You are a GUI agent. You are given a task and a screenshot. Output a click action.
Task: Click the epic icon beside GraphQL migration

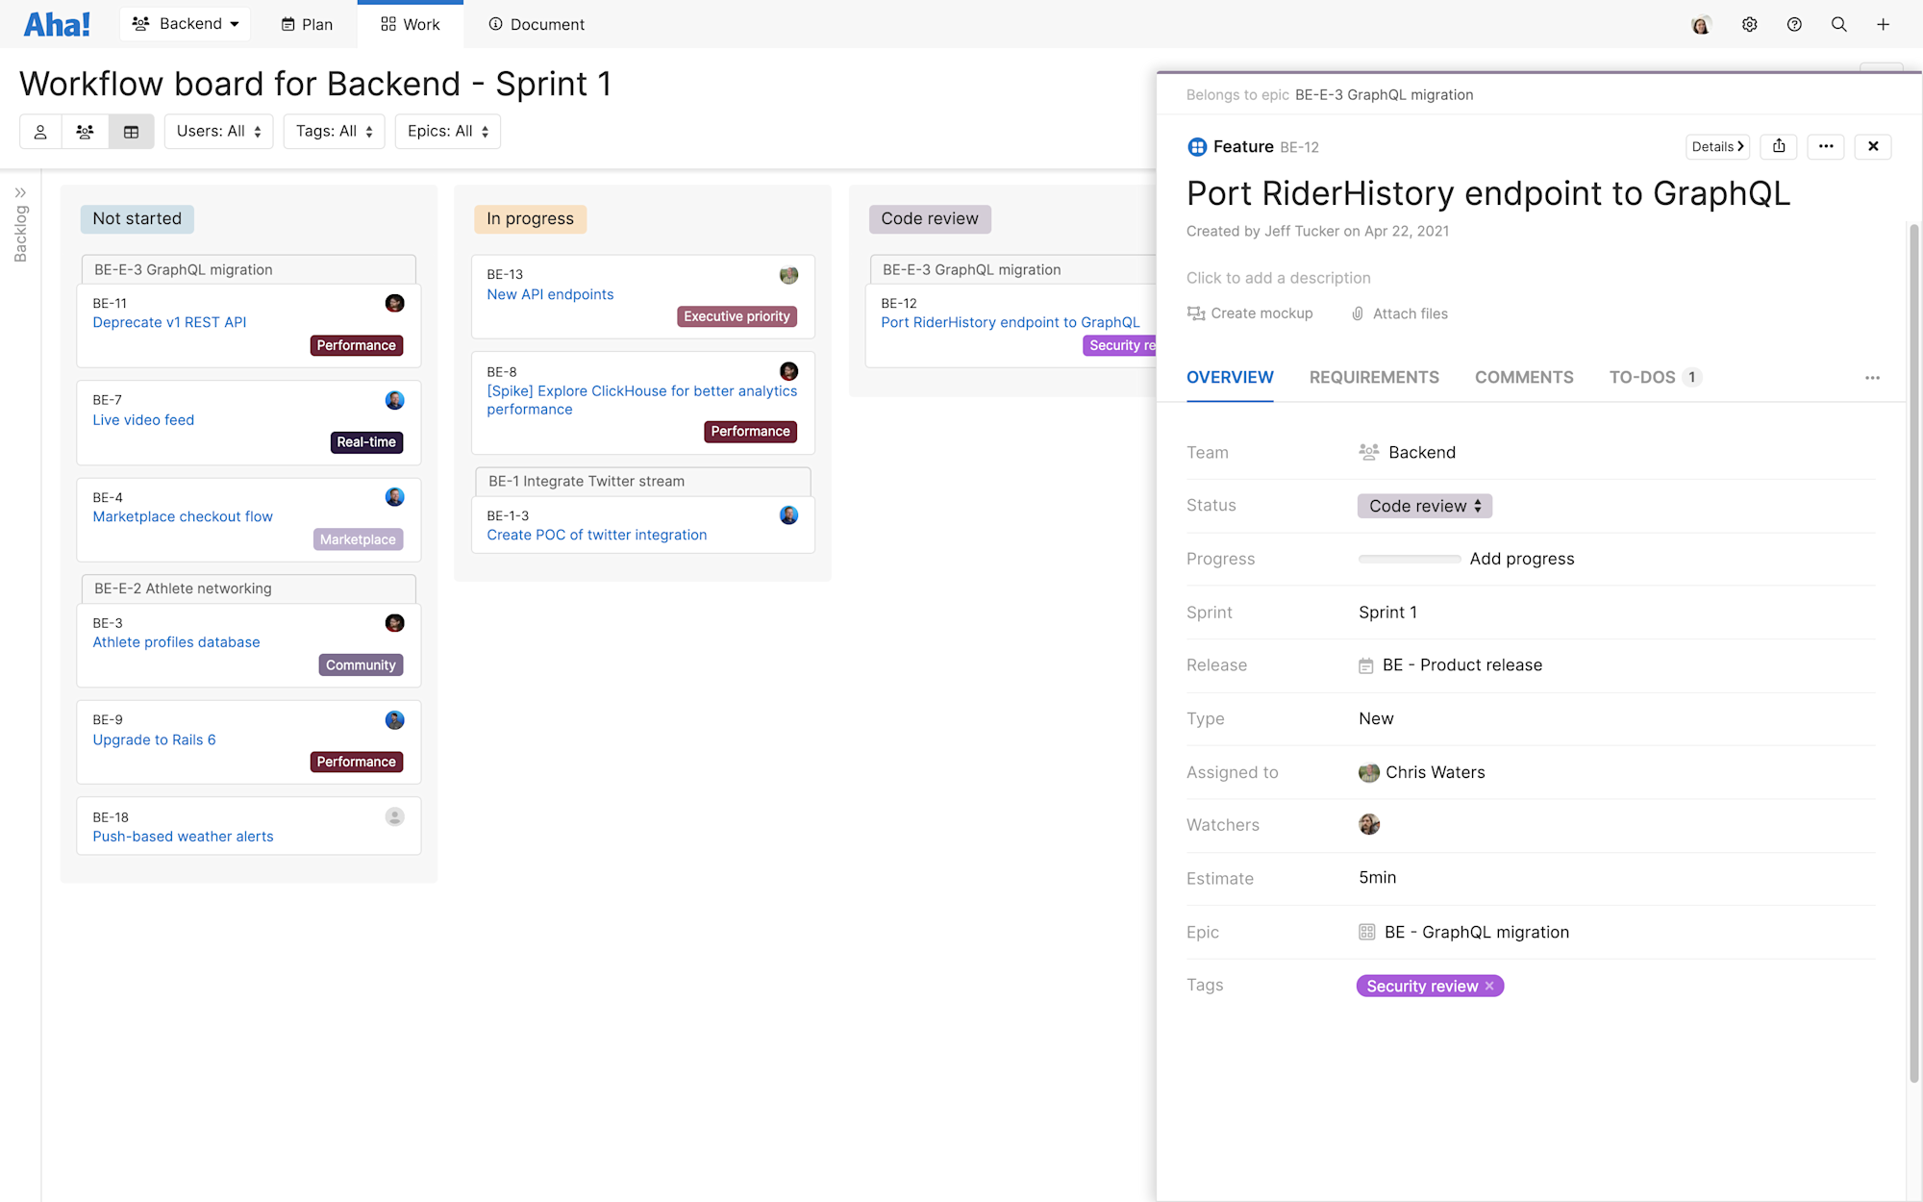(1366, 932)
